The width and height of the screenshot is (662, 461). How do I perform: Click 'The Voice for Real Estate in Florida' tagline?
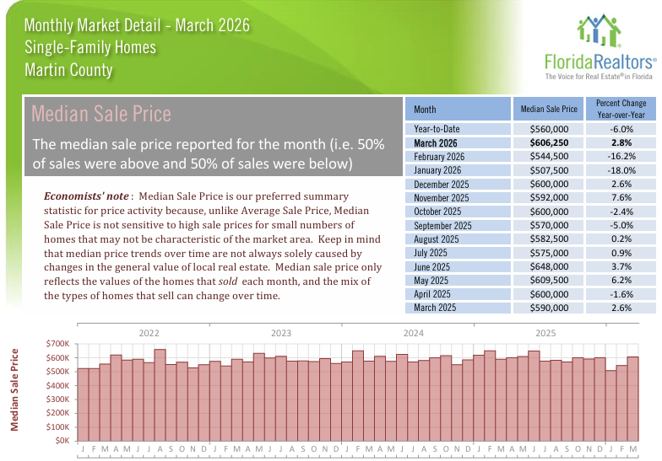(598, 76)
